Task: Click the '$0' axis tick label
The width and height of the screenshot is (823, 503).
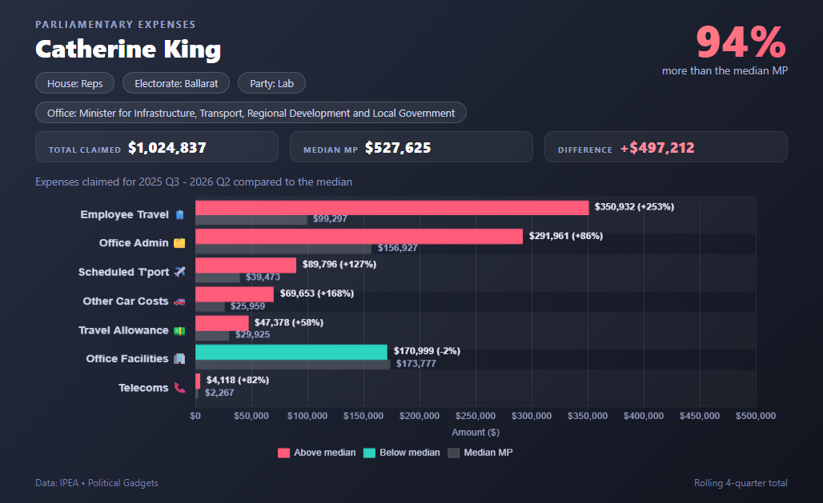Action: coord(195,416)
